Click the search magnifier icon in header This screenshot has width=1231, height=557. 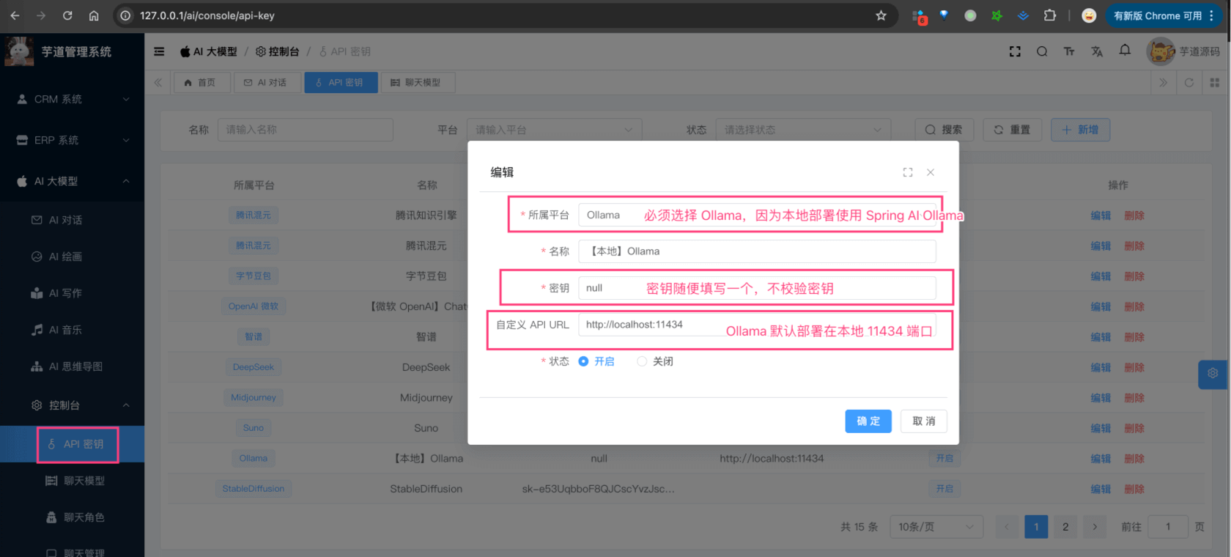pyautogui.click(x=1041, y=51)
